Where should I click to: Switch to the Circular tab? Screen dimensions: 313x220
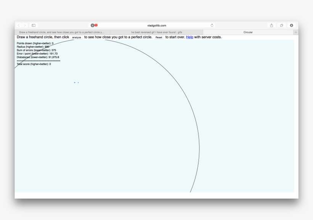click(247, 32)
